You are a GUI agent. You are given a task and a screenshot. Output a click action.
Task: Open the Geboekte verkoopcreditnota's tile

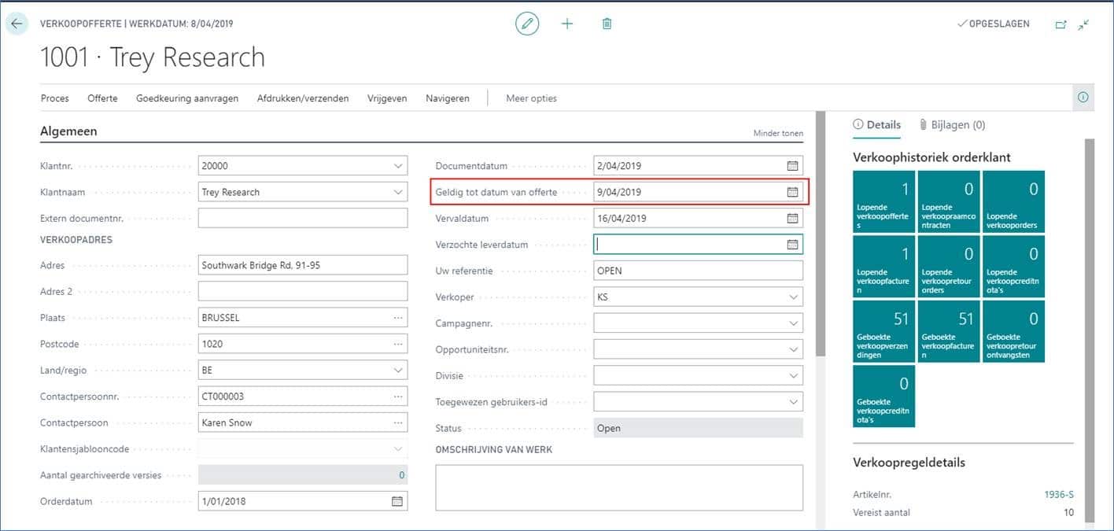tap(884, 396)
